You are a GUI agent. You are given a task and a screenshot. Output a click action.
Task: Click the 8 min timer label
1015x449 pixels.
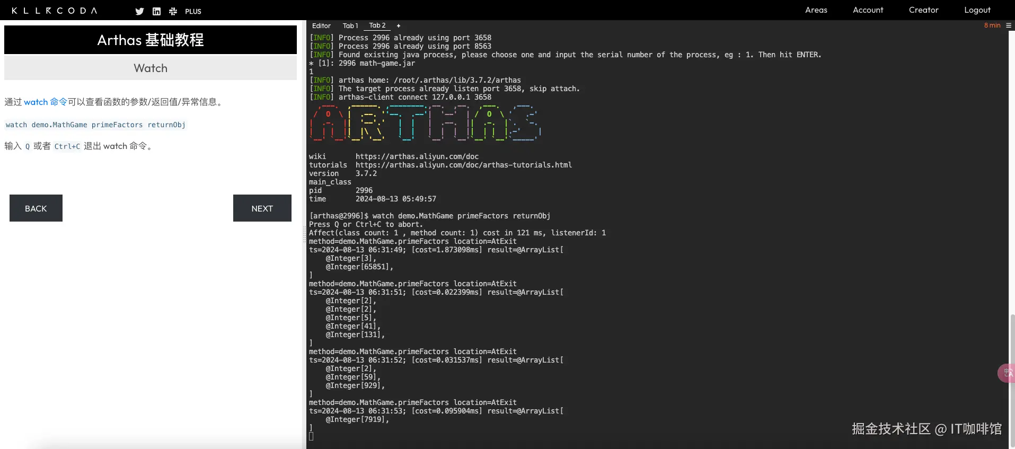[992, 25]
